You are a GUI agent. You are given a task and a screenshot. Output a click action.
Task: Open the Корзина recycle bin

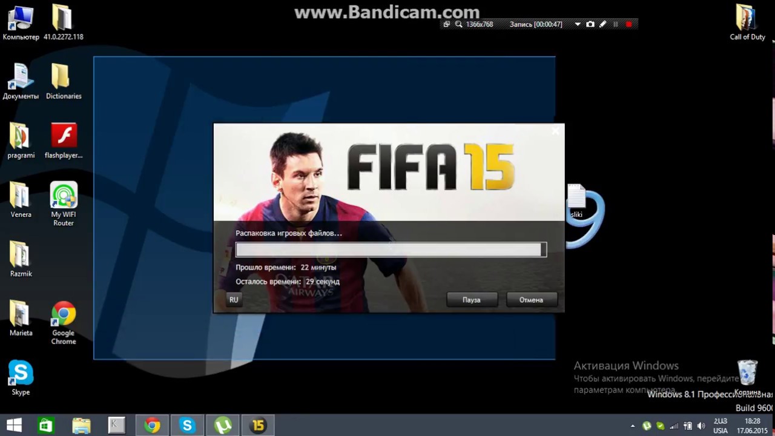coord(747,378)
